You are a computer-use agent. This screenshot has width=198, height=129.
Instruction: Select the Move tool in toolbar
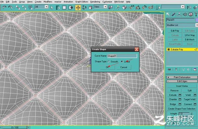pyautogui.click(x=78, y=8)
